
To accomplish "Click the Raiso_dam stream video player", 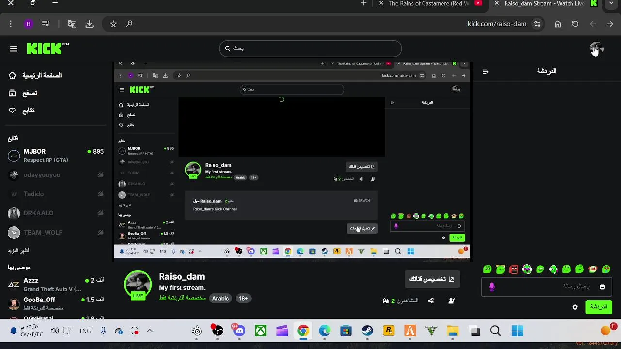I will point(292,161).
